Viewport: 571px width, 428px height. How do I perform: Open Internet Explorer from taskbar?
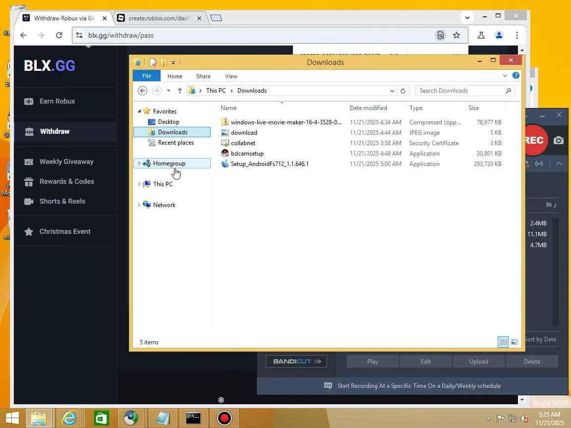[69, 418]
